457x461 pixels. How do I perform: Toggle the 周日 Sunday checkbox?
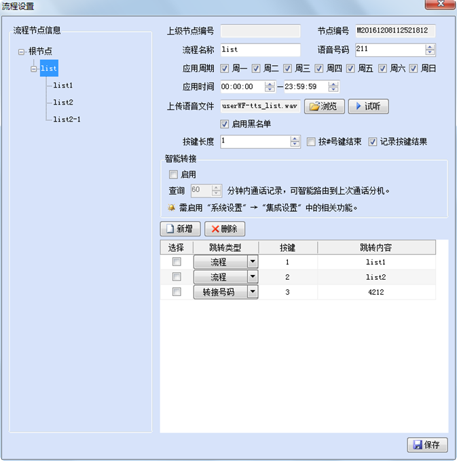[x=414, y=69]
